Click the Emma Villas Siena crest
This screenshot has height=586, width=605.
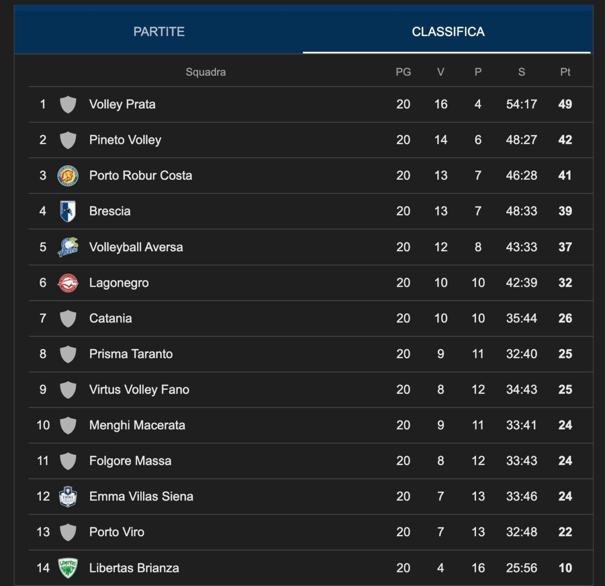[x=68, y=497]
